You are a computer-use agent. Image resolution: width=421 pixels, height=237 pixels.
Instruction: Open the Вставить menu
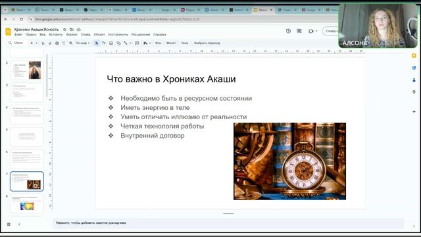coord(55,35)
